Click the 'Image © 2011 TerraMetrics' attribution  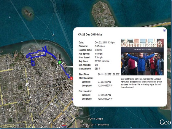point(95,125)
